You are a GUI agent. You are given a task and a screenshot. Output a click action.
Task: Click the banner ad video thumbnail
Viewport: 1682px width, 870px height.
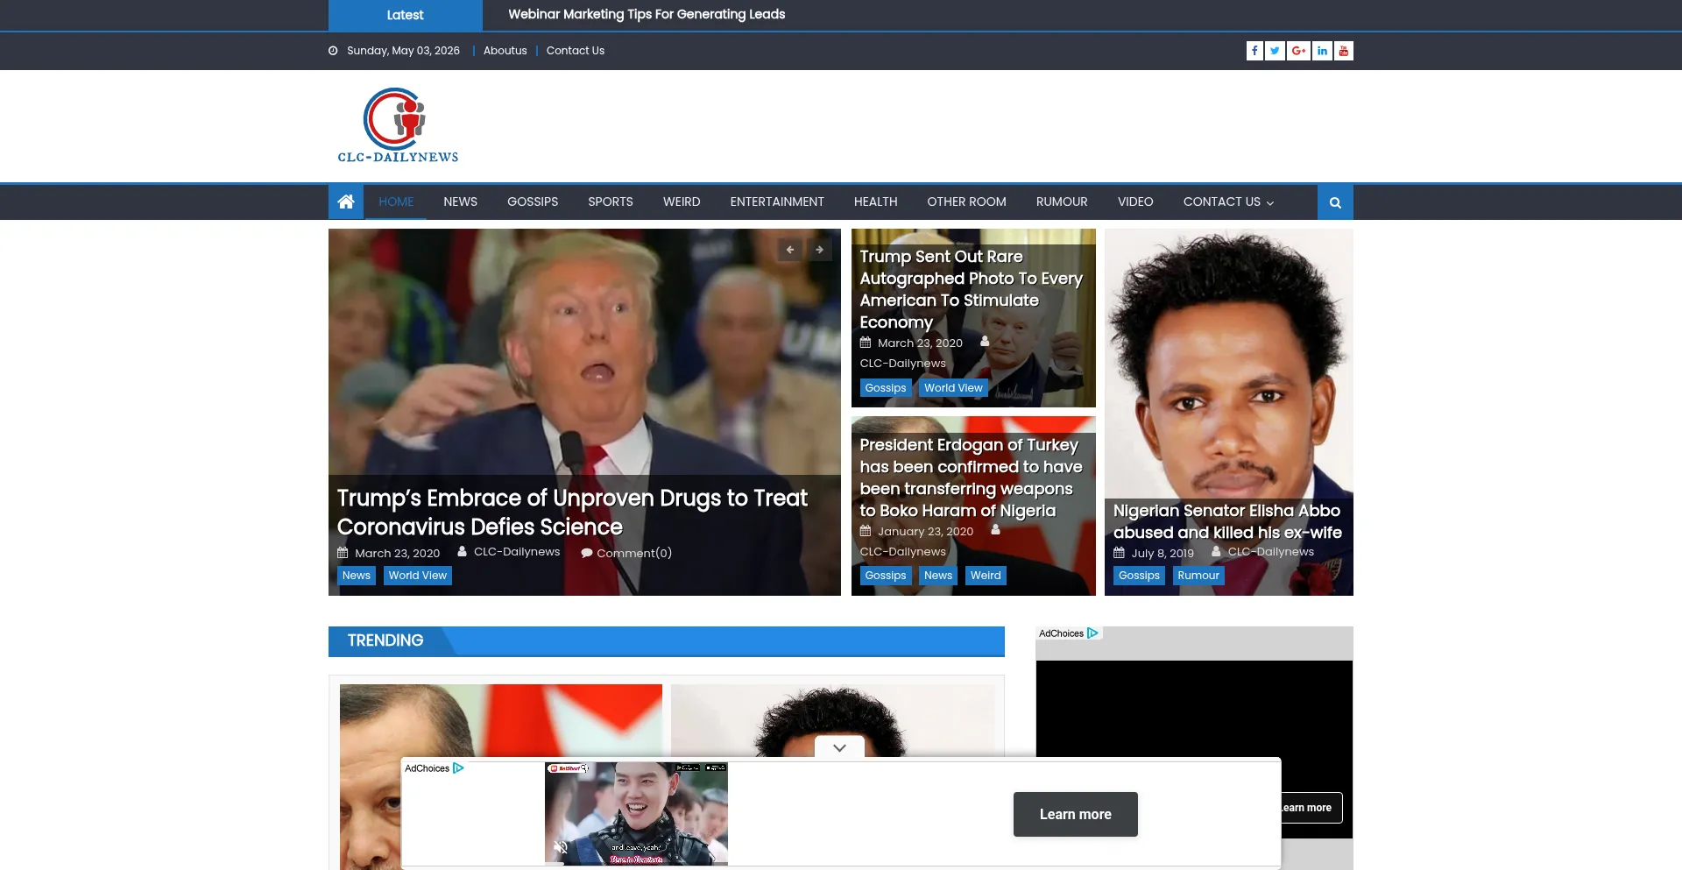point(636,814)
